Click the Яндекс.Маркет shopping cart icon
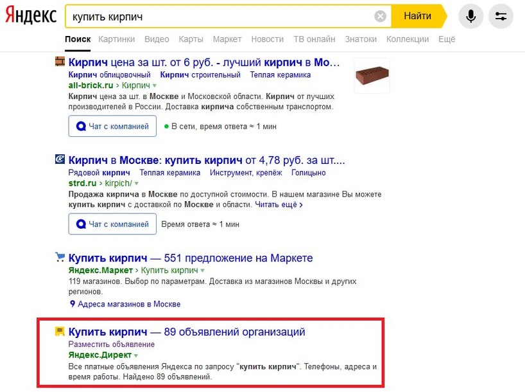Screen dimensions: 525x392 click(x=60, y=257)
